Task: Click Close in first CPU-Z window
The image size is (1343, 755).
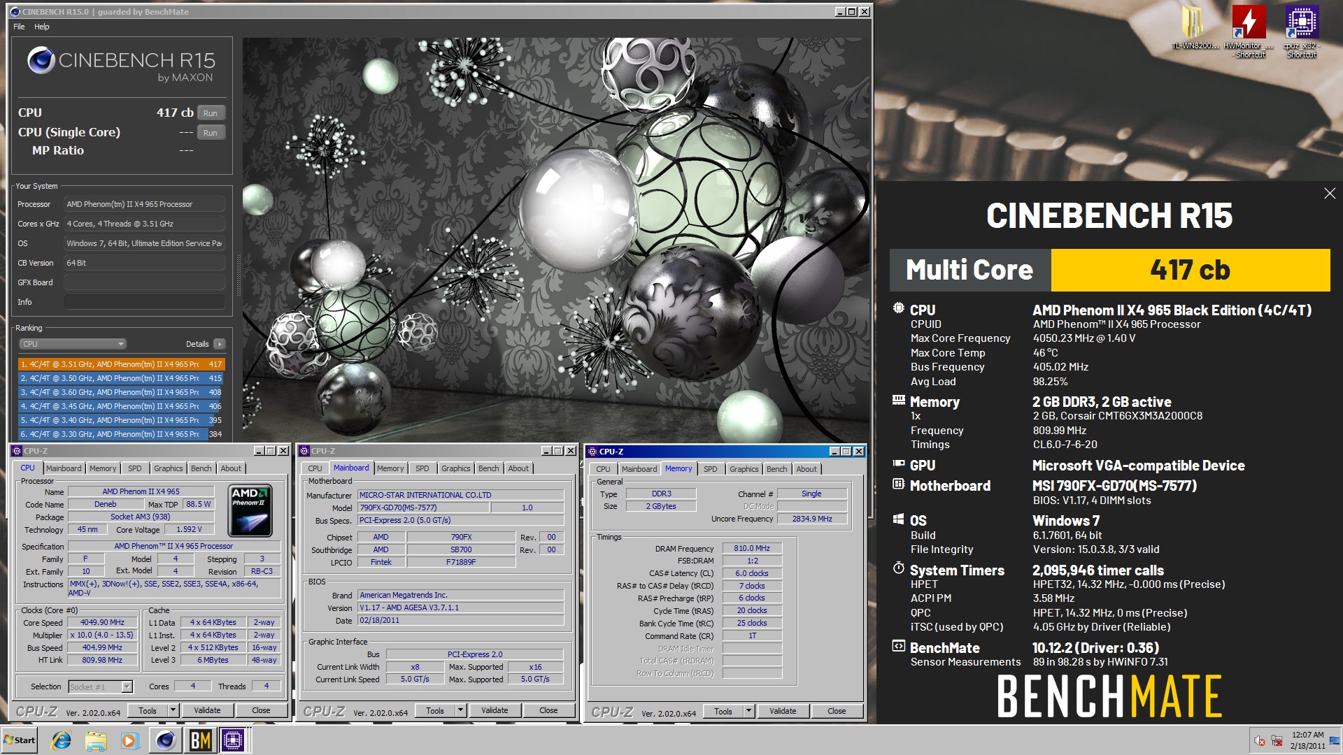Action: tap(261, 710)
